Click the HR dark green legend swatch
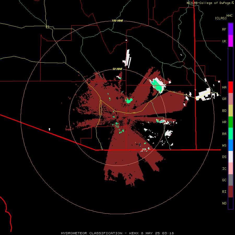Screen dimensions: 235x235 click(231, 122)
